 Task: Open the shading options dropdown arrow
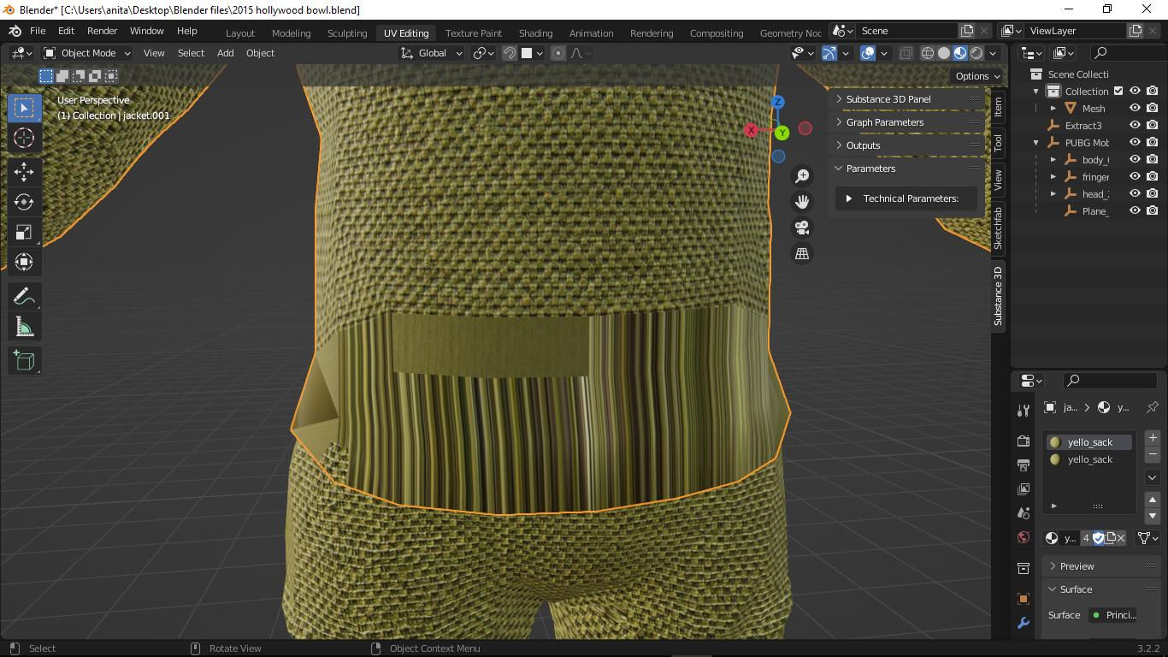(994, 53)
